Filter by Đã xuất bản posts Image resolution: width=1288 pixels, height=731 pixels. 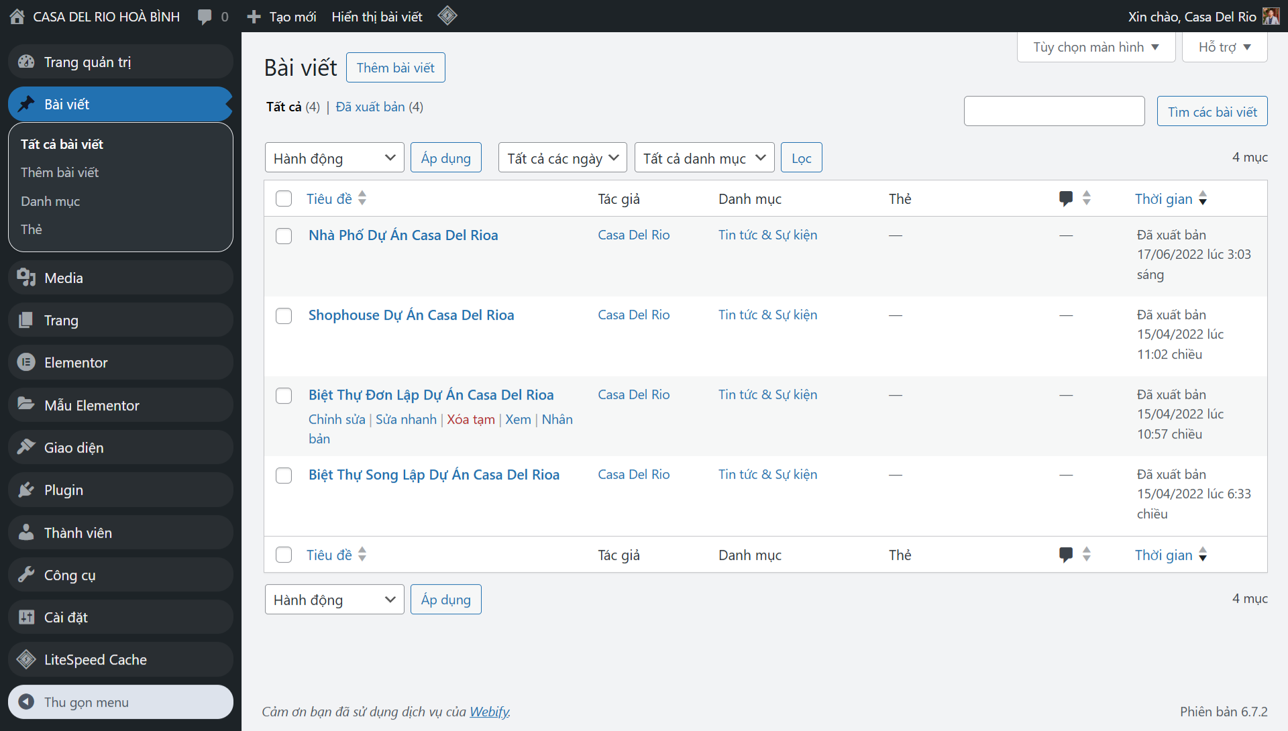[x=370, y=107]
